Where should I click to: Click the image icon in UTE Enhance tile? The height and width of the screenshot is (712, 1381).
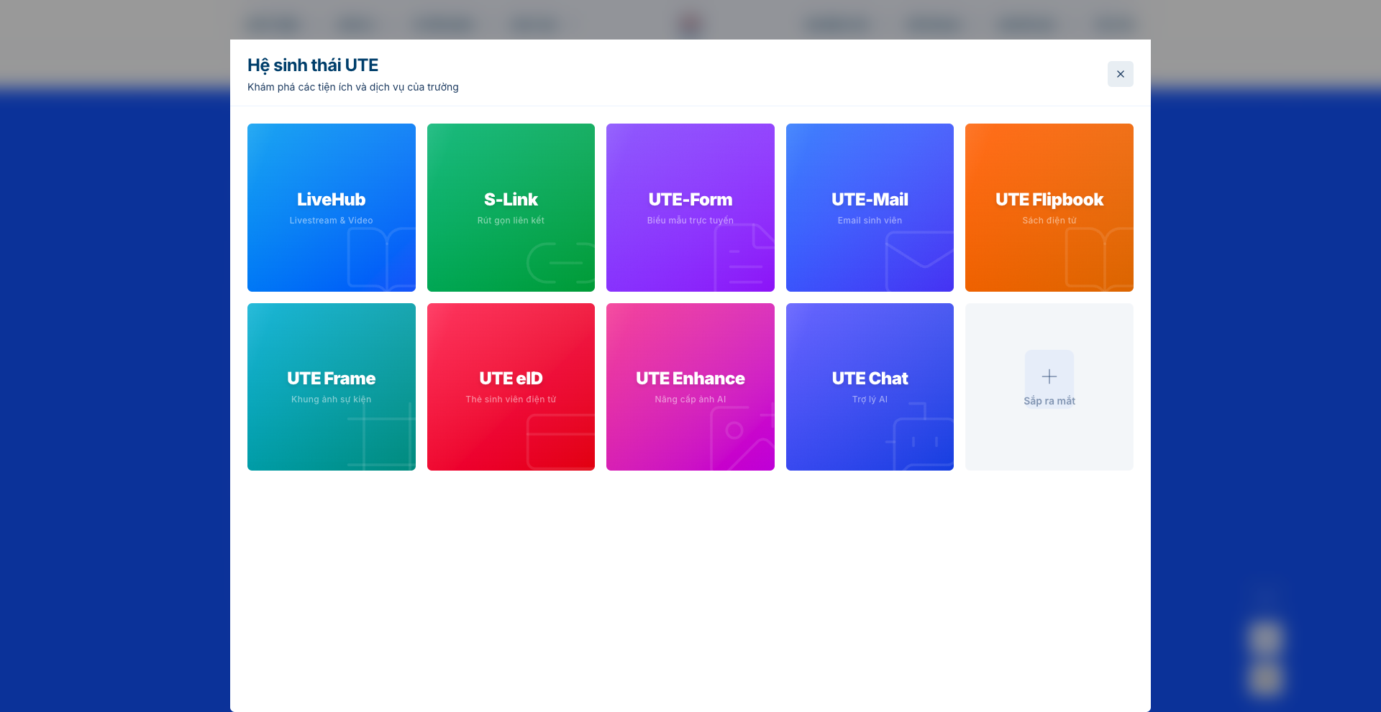742,438
